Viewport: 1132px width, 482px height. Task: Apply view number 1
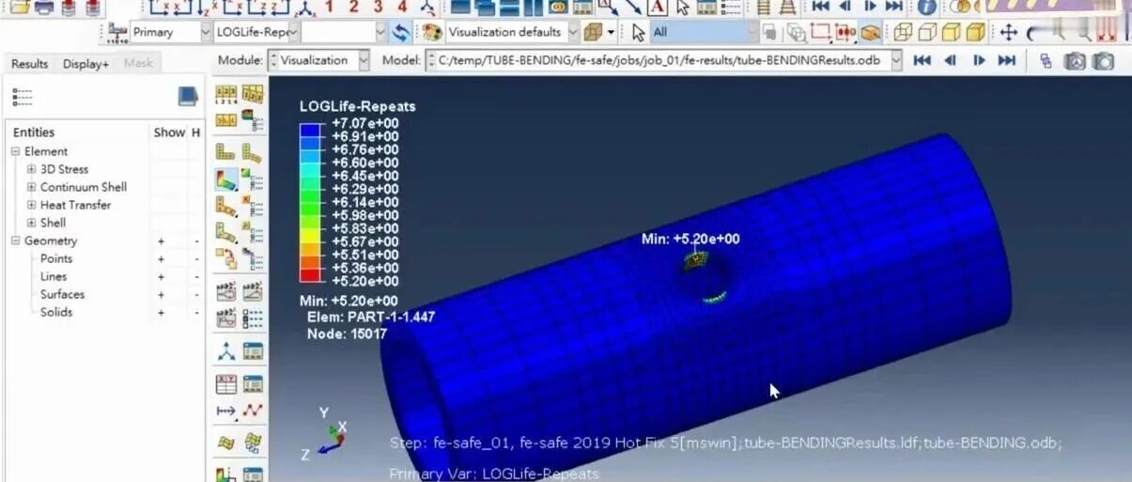(x=330, y=7)
